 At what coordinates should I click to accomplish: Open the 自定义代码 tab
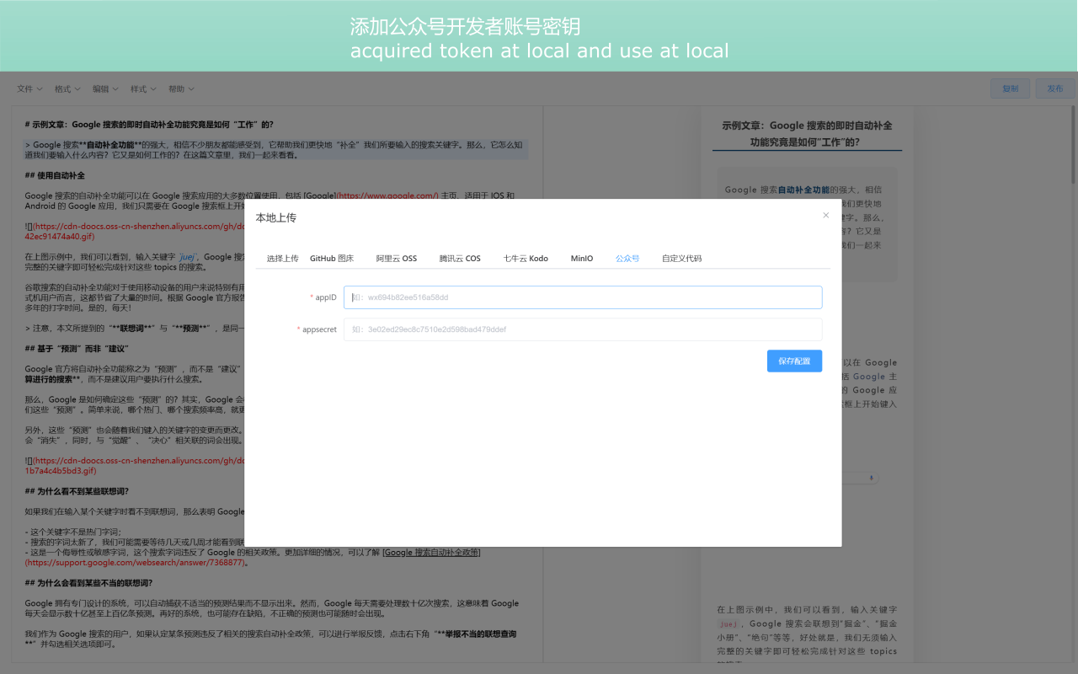pos(681,259)
